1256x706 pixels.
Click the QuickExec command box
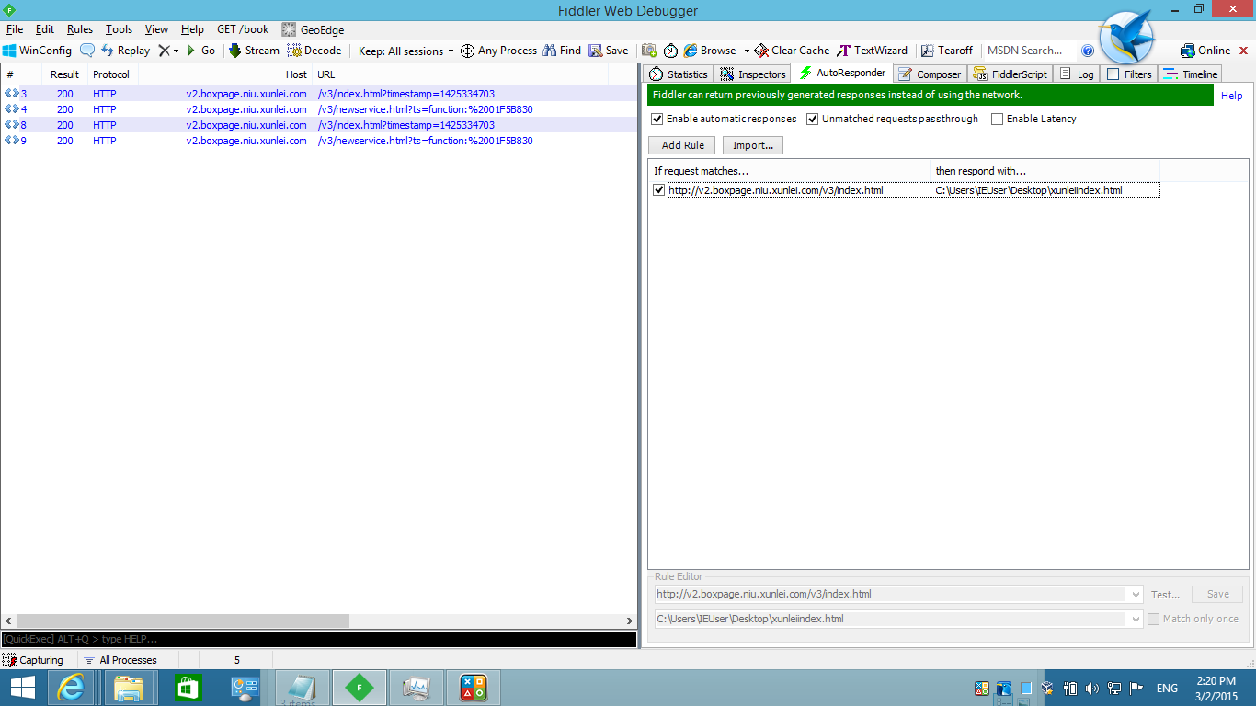318,639
